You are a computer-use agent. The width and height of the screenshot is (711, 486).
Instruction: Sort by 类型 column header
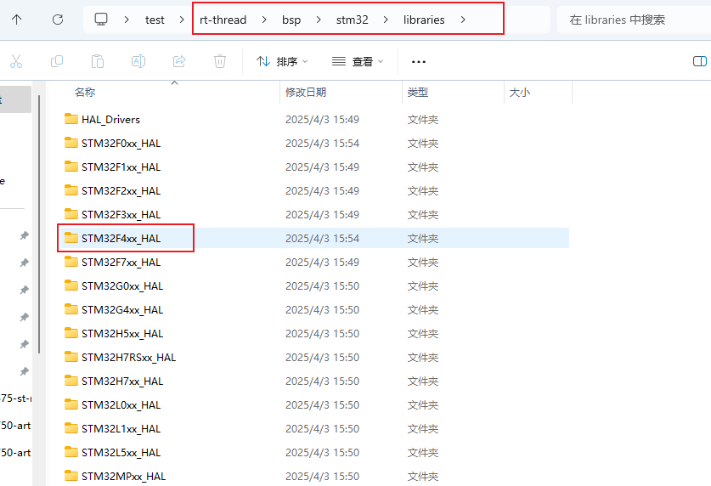(418, 92)
